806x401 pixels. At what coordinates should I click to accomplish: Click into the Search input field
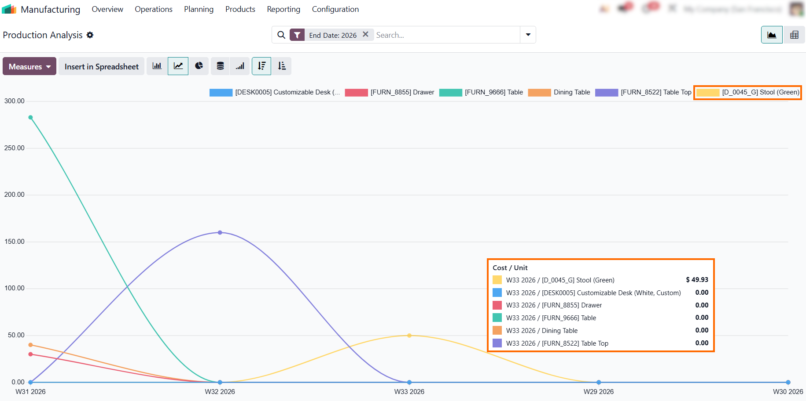446,35
